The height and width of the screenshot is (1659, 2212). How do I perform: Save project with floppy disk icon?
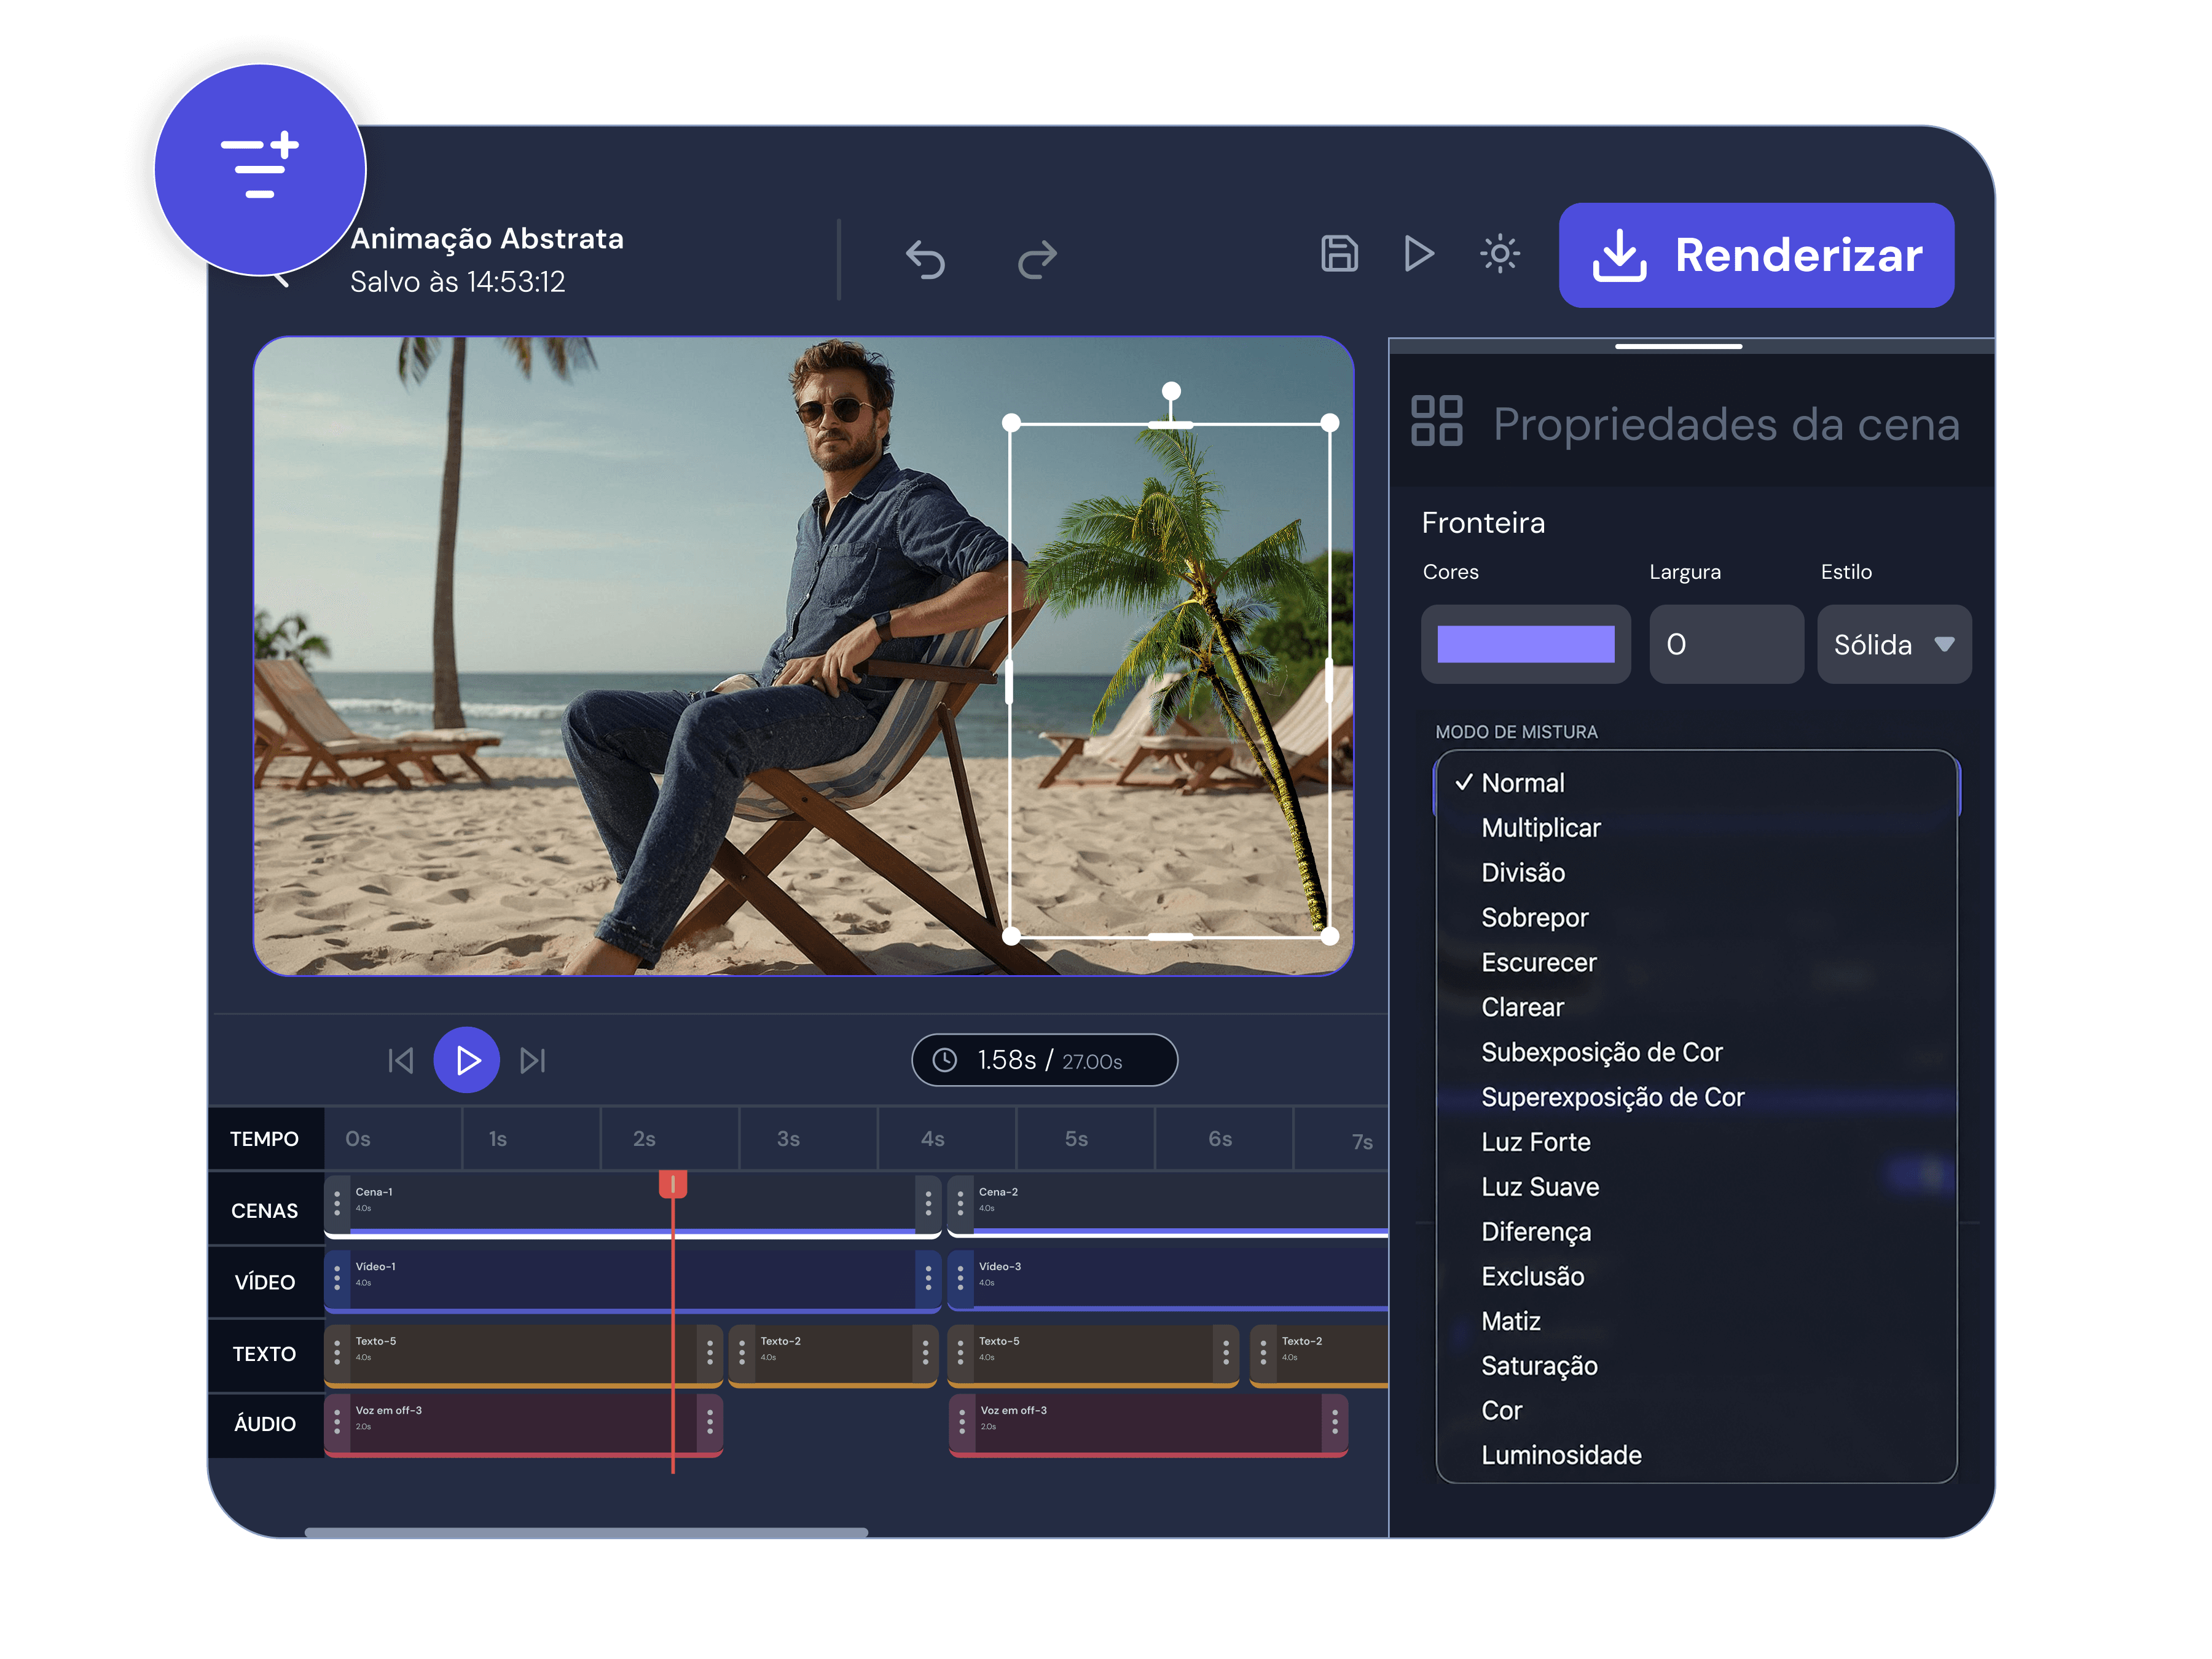(x=1339, y=254)
